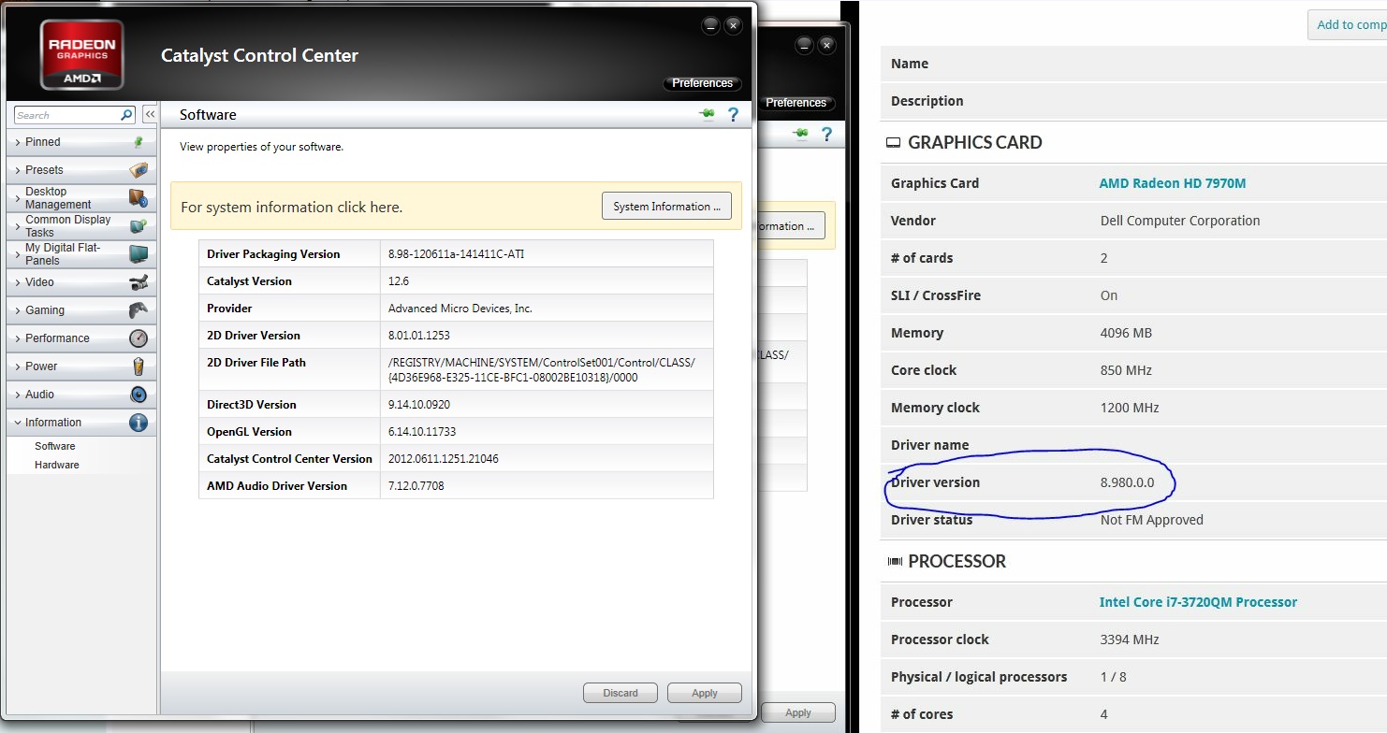Open the Preferences menu
Image resolution: width=1387 pixels, height=733 pixels.
click(702, 83)
